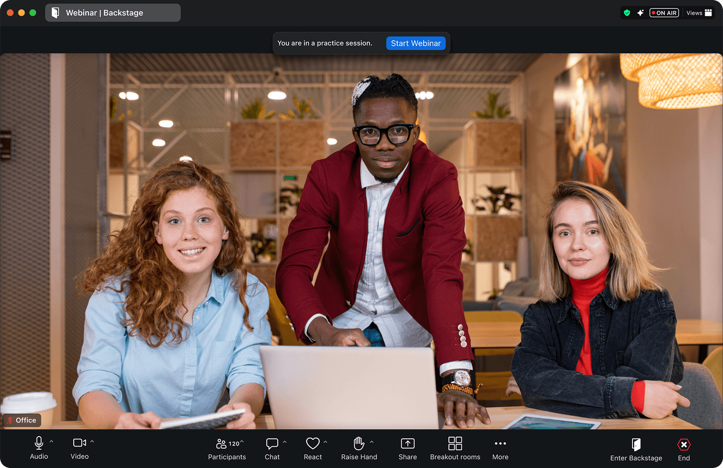Viewport: 723px width, 468px height.
Task: Click the AI companion sparkle icon
Action: 640,13
